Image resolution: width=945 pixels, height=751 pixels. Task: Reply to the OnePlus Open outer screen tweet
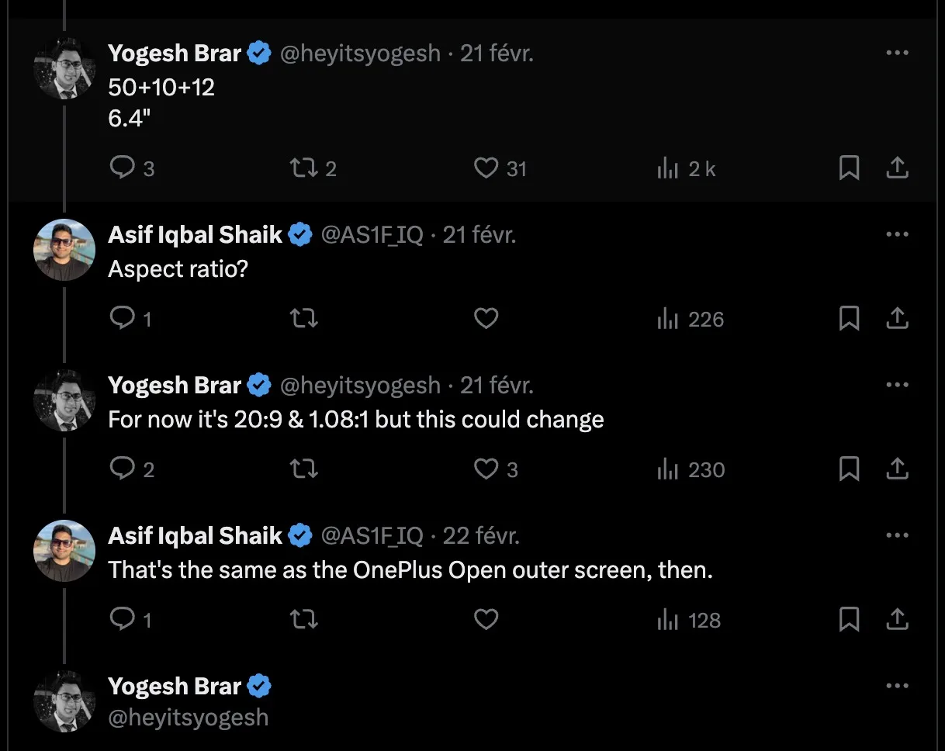click(x=123, y=619)
